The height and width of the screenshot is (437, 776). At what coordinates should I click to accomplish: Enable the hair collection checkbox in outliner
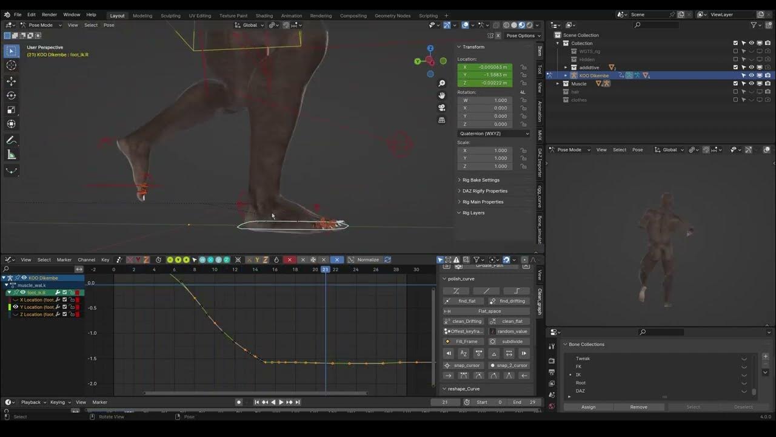[x=735, y=92]
